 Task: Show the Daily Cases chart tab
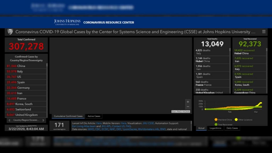tap(232, 128)
